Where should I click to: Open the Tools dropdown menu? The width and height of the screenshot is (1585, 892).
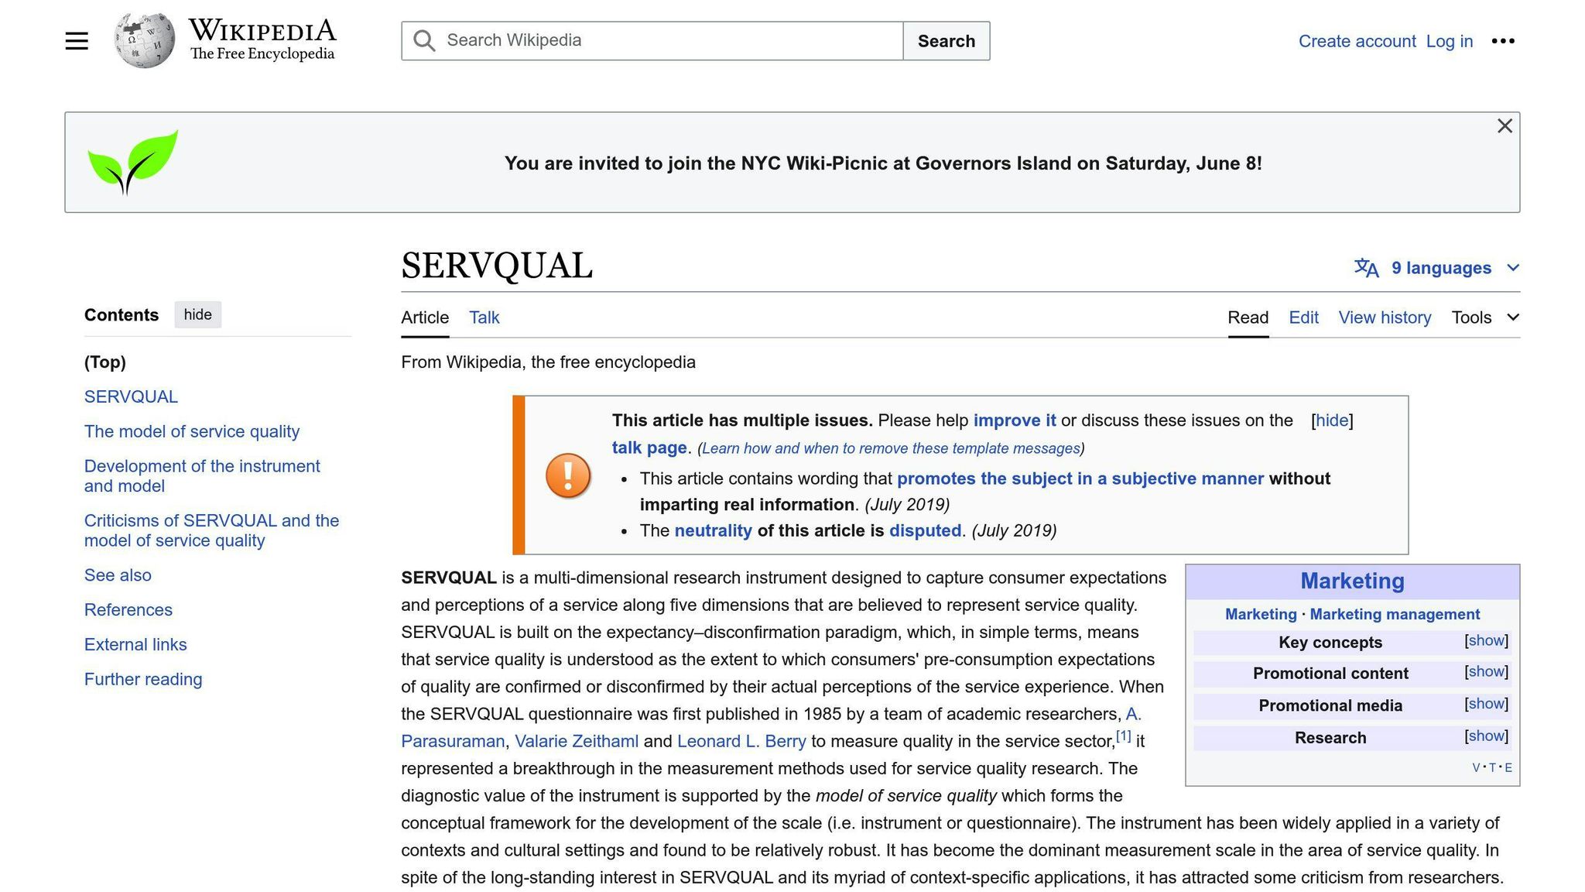click(1485, 317)
